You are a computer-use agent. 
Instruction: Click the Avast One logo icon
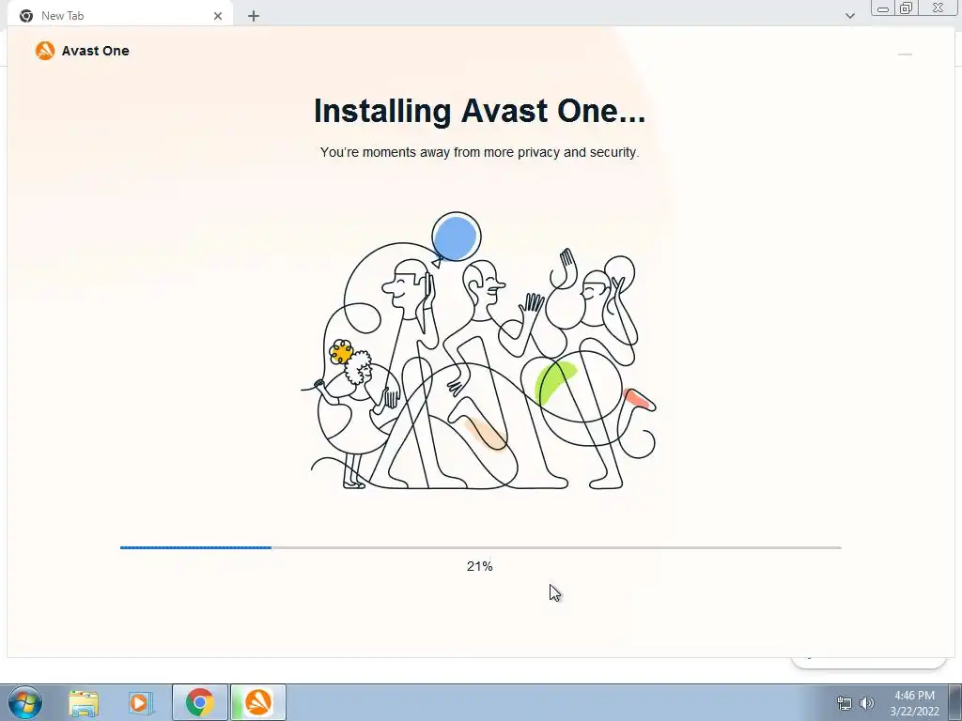click(45, 51)
